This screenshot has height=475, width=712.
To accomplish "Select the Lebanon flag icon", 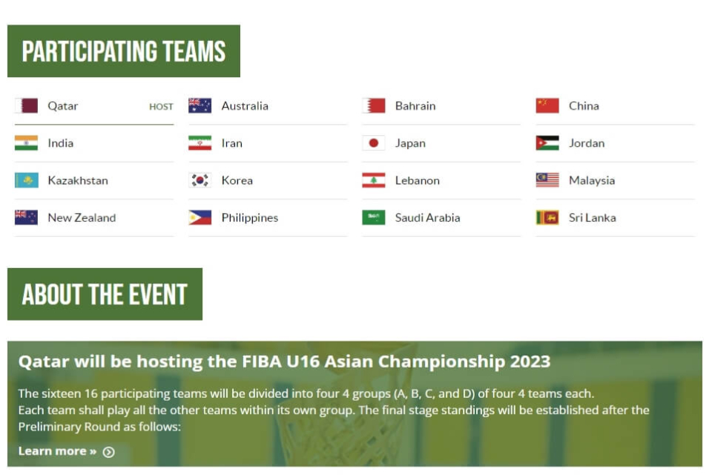I will [x=374, y=180].
